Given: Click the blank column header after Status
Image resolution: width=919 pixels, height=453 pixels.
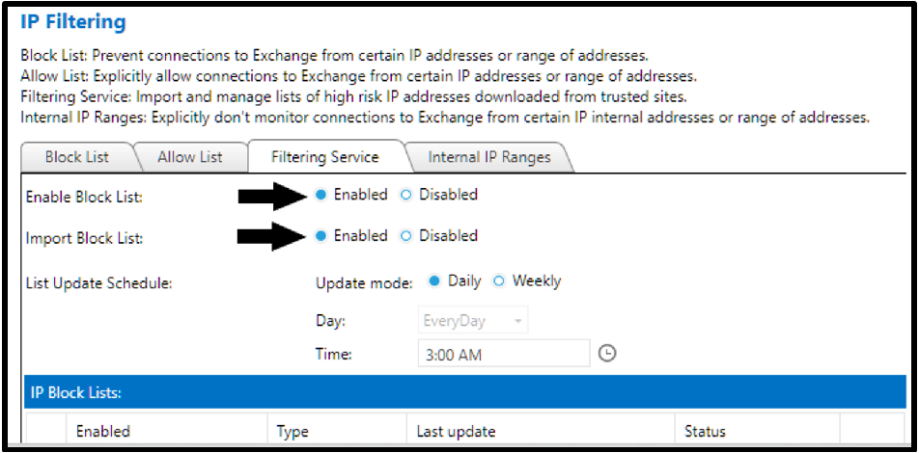Looking at the screenshot, I should [x=872, y=432].
